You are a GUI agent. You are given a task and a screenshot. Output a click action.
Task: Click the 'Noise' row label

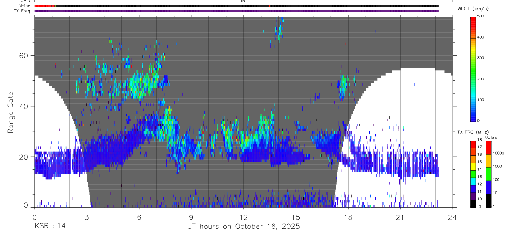coord(25,6)
